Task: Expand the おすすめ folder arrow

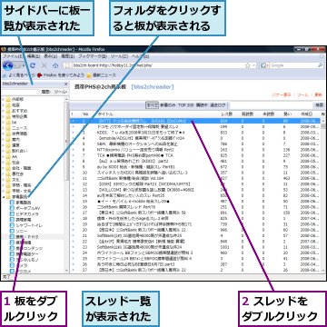Action: click(4, 111)
